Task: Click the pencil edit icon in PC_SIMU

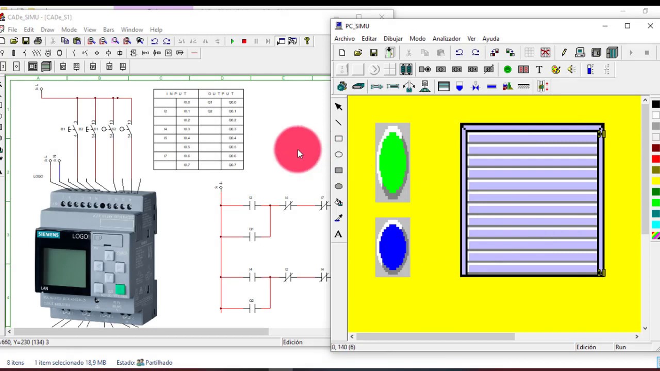Action: pos(564,53)
